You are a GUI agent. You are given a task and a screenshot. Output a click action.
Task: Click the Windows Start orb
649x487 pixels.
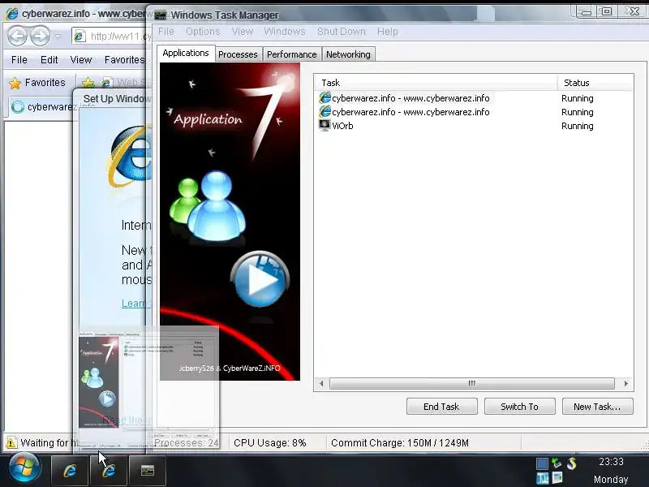[x=24, y=469]
